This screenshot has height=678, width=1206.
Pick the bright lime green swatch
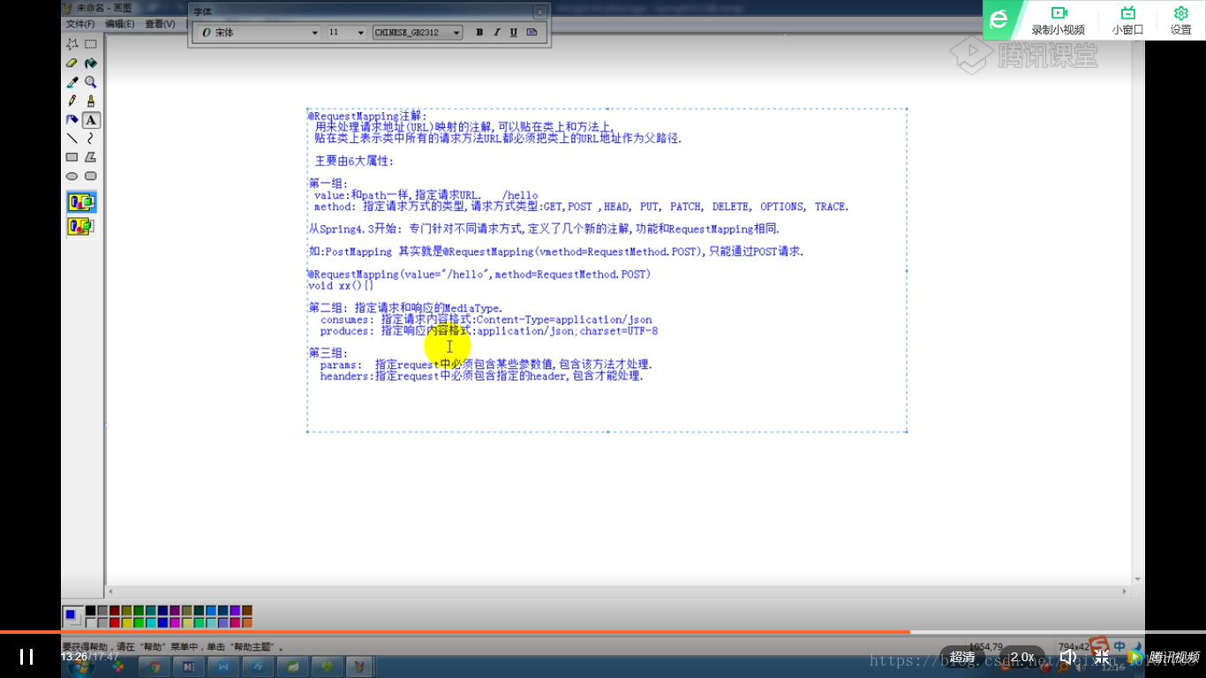pyautogui.click(x=139, y=622)
